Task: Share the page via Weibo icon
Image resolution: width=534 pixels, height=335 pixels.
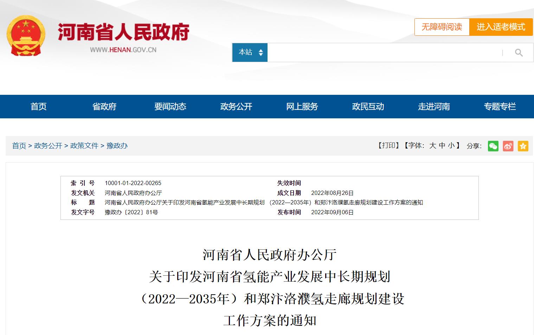Action: point(508,146)
